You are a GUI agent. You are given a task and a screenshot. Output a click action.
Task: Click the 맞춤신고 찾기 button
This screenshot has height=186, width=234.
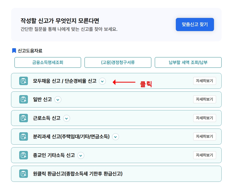(195, 25)
